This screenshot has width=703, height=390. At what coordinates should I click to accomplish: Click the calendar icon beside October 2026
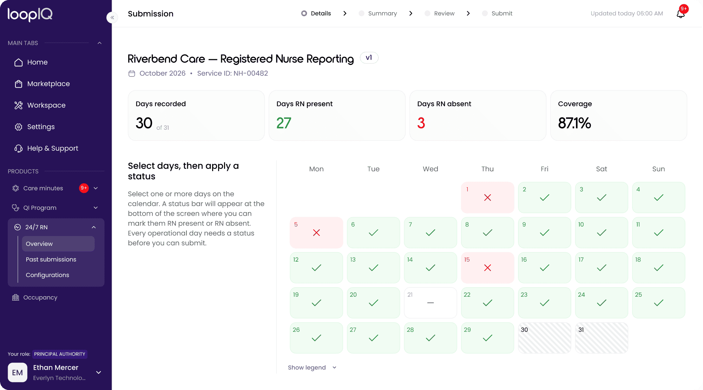(x=132, y=74)
